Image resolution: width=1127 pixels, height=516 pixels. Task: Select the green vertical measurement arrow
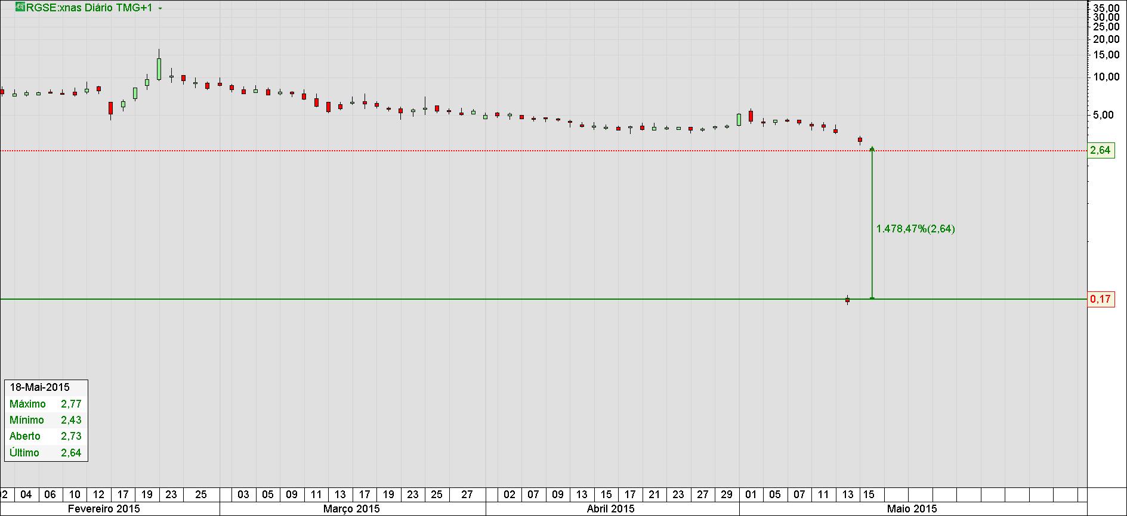point(872,222)
